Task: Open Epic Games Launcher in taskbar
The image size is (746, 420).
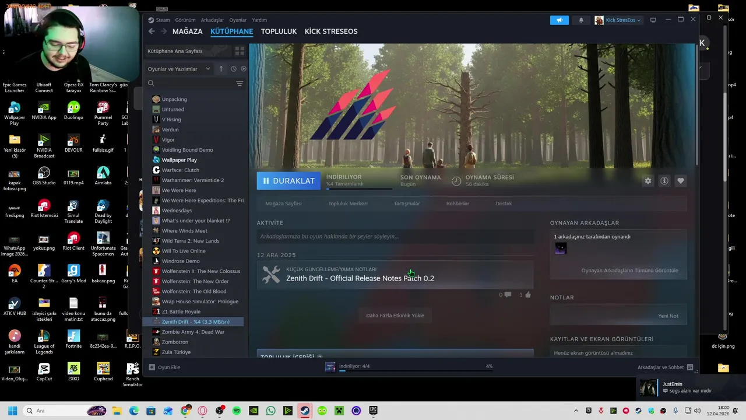Action: (x=373, y=411)
